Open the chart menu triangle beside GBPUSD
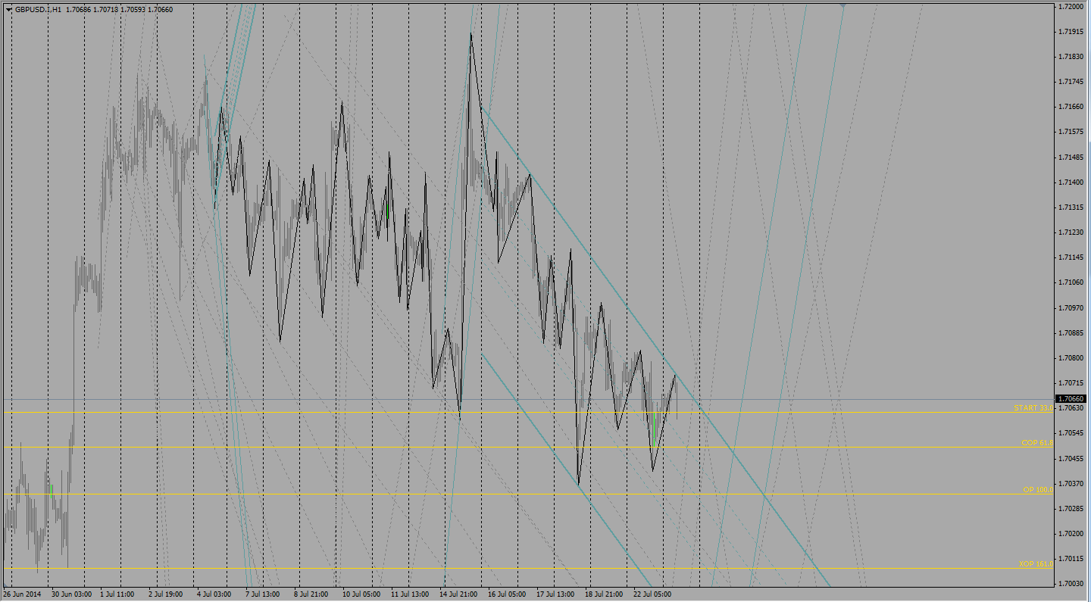Image resolution: width=1091 pixels, height=602 pixels. click(x=8, y=10)
